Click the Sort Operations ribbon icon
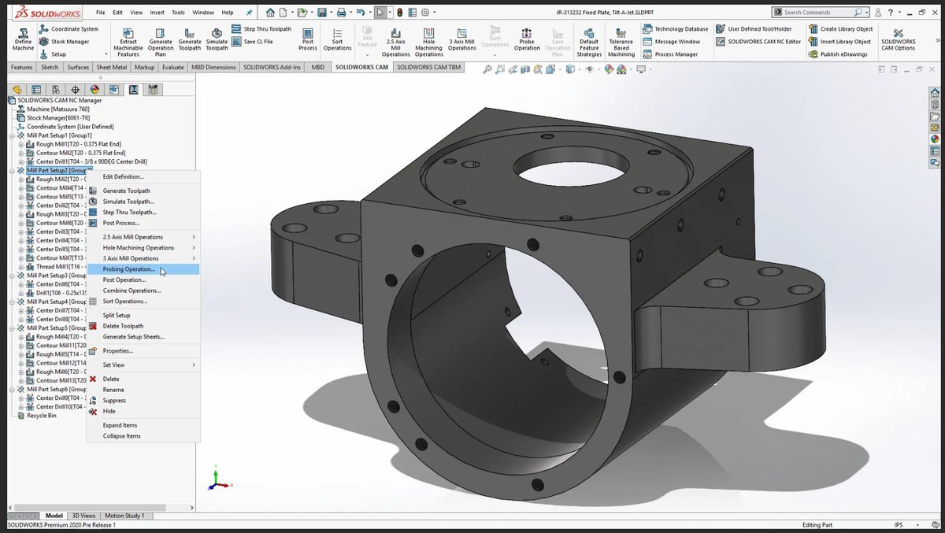Viewport: 945px width, 533px height. coord(337,40)
